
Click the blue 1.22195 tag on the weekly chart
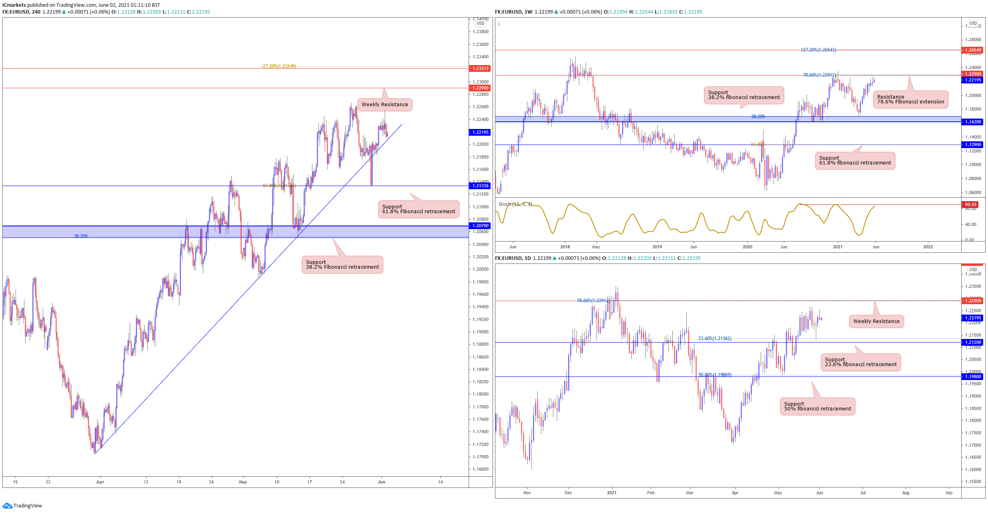(972, 80)
